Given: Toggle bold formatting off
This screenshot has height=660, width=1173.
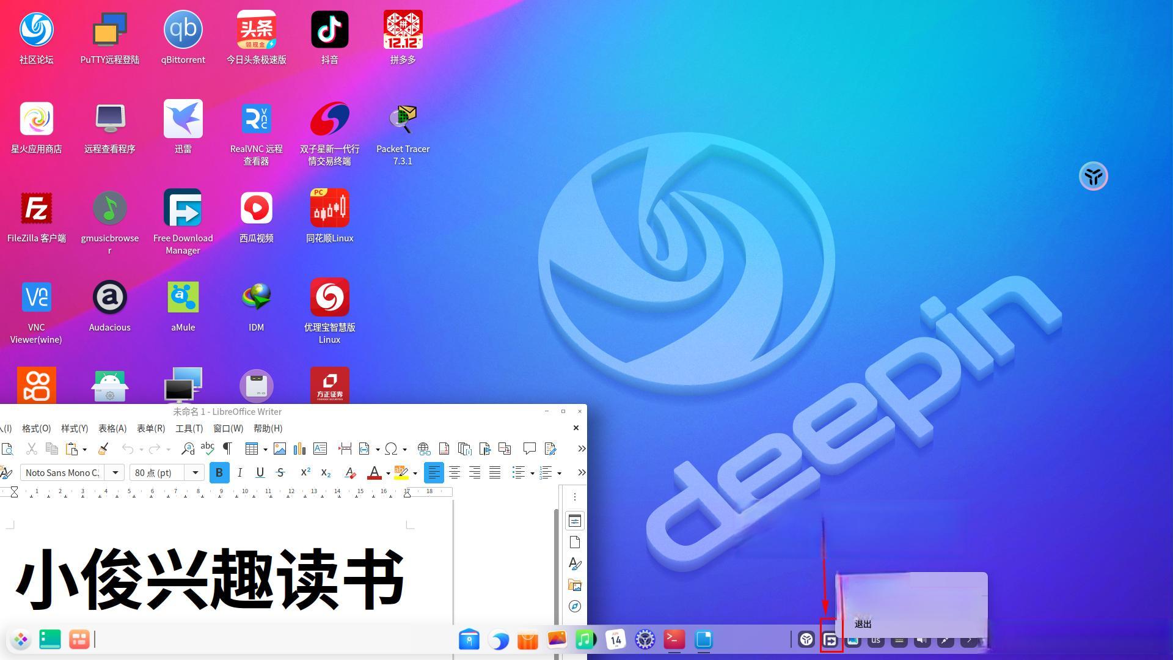Looking at the screenshot, I should (x=219, y=472).
